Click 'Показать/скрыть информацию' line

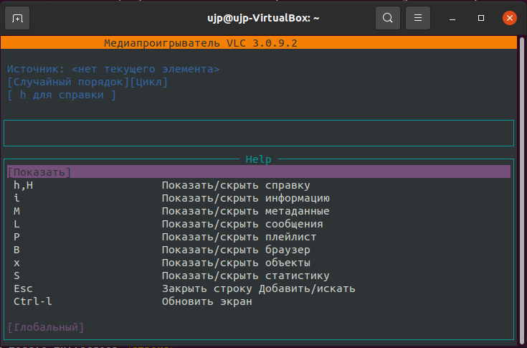pyautogui.click(x=246, y=198)
